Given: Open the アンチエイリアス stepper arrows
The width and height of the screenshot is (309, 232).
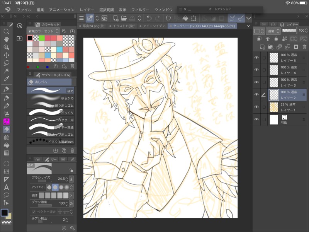Looking at the screenshot, I should click(71, 187).
